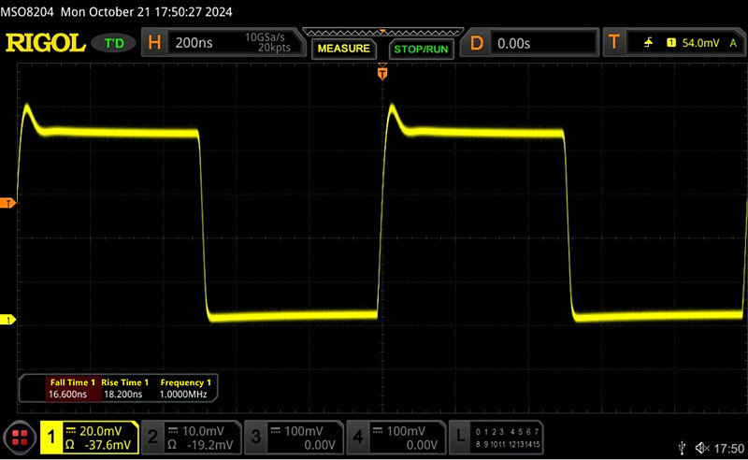Click the USB connection status icon
The height and width of the screenshot is (460, 748).
683,448
